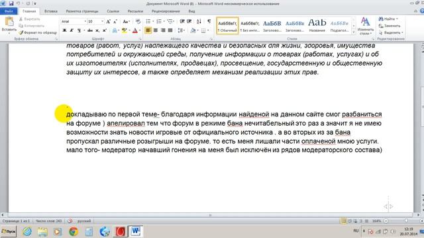The height and width of the screenshot is (238, 424).
Task: Toggle show paragraph marks (¶)
Action: (209, 21)
